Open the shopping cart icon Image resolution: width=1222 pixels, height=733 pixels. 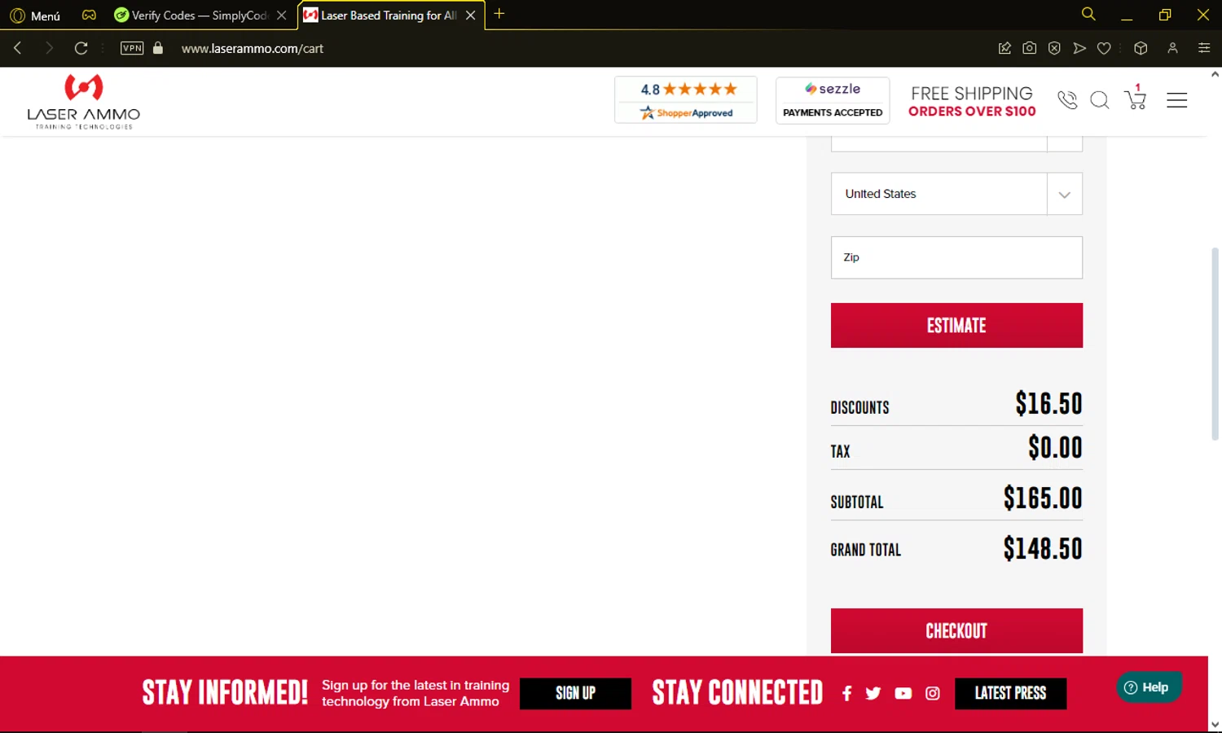coord(1135,98)
